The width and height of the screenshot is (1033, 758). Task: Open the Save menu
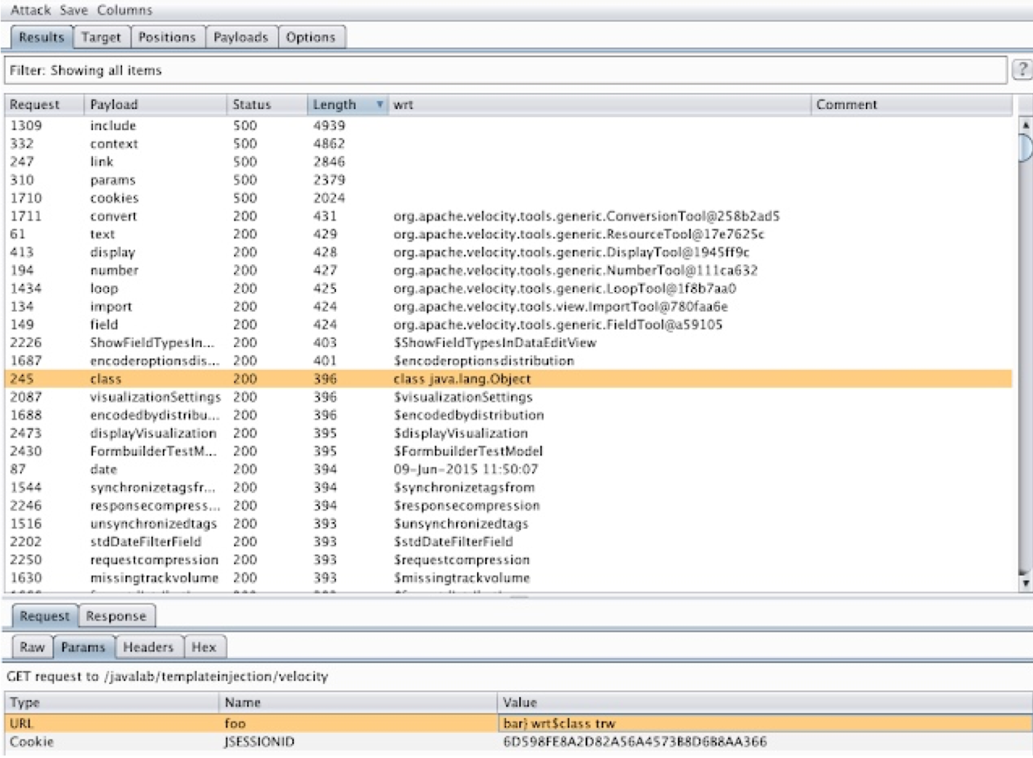(74, 10)
